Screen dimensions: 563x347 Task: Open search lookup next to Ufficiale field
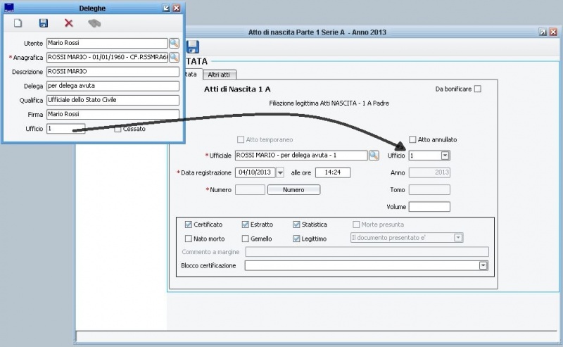374,156
